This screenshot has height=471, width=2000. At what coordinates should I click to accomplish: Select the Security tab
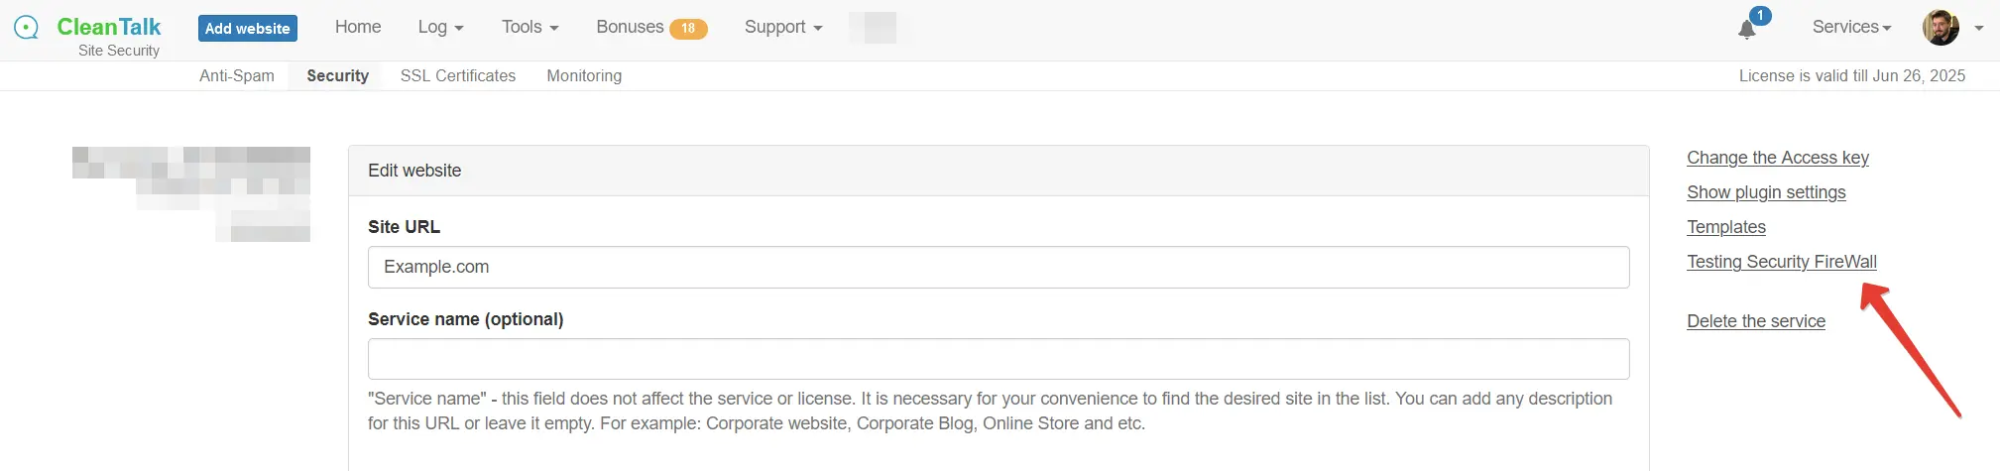[337, 76]
